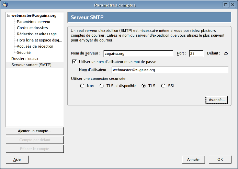The width and height of the screenshot is (238, 169).
Task: Open Accusés de réception settings
Action: coord(35,46)
